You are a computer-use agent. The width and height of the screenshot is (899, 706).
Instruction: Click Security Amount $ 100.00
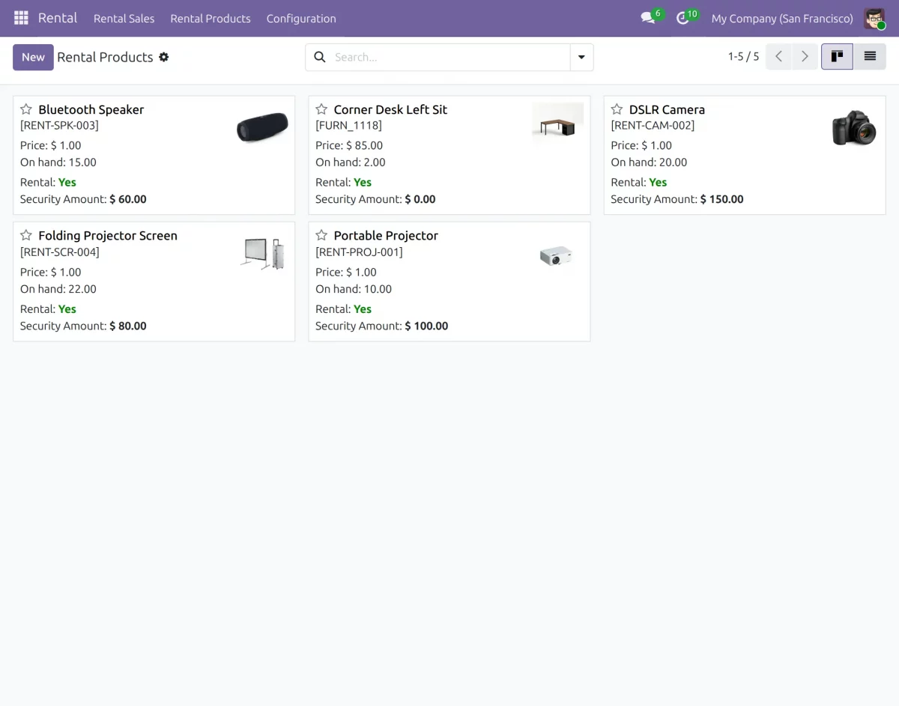pyautogui.click(x=382, y=326)
